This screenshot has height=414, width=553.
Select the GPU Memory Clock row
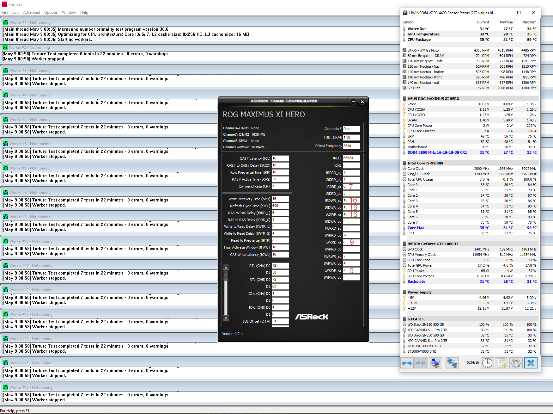(x=470, y=255)
